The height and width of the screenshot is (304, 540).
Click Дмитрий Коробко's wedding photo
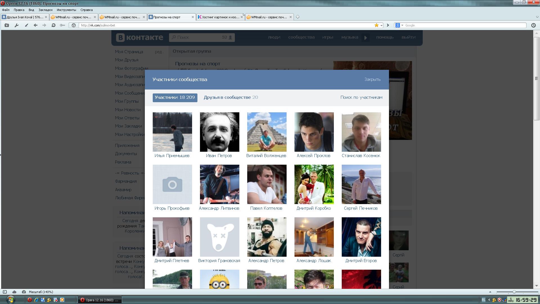point(314,184)
